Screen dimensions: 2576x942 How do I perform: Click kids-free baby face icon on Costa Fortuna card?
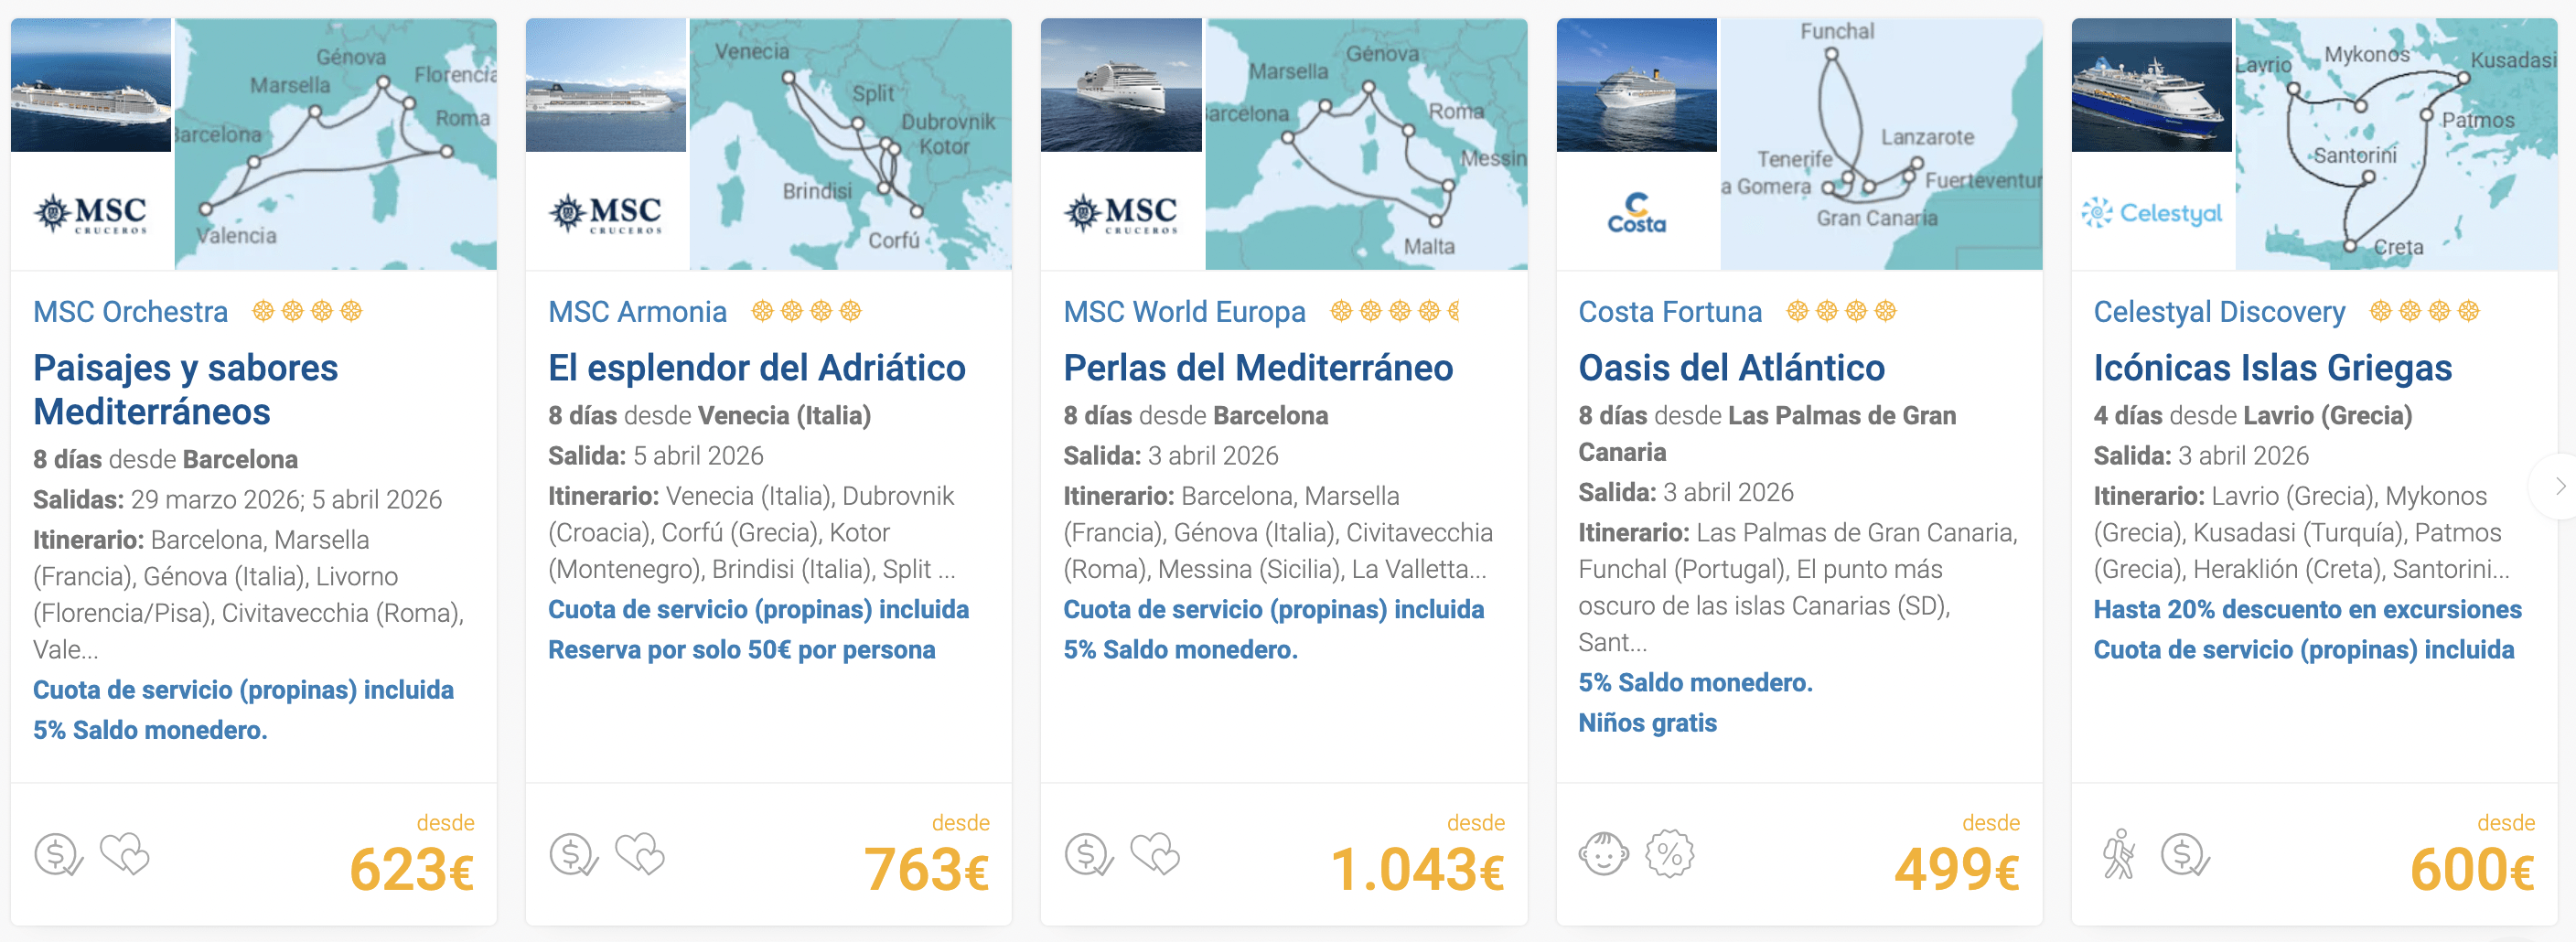[1603, 855]
